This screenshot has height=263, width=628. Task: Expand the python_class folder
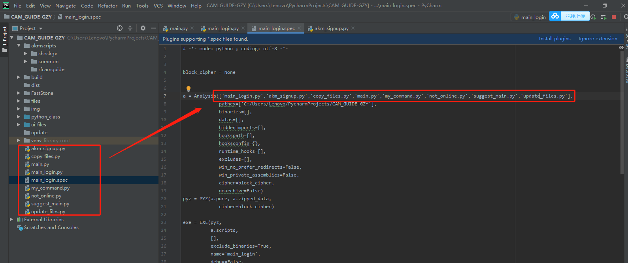[19, 116]
